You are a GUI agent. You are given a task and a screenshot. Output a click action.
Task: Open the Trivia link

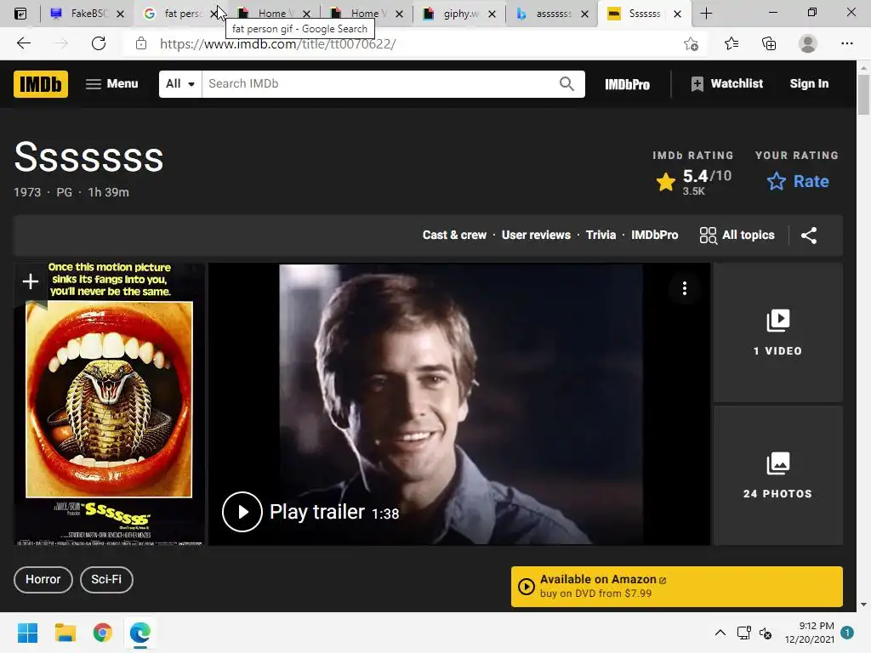[x=601, y=235]
